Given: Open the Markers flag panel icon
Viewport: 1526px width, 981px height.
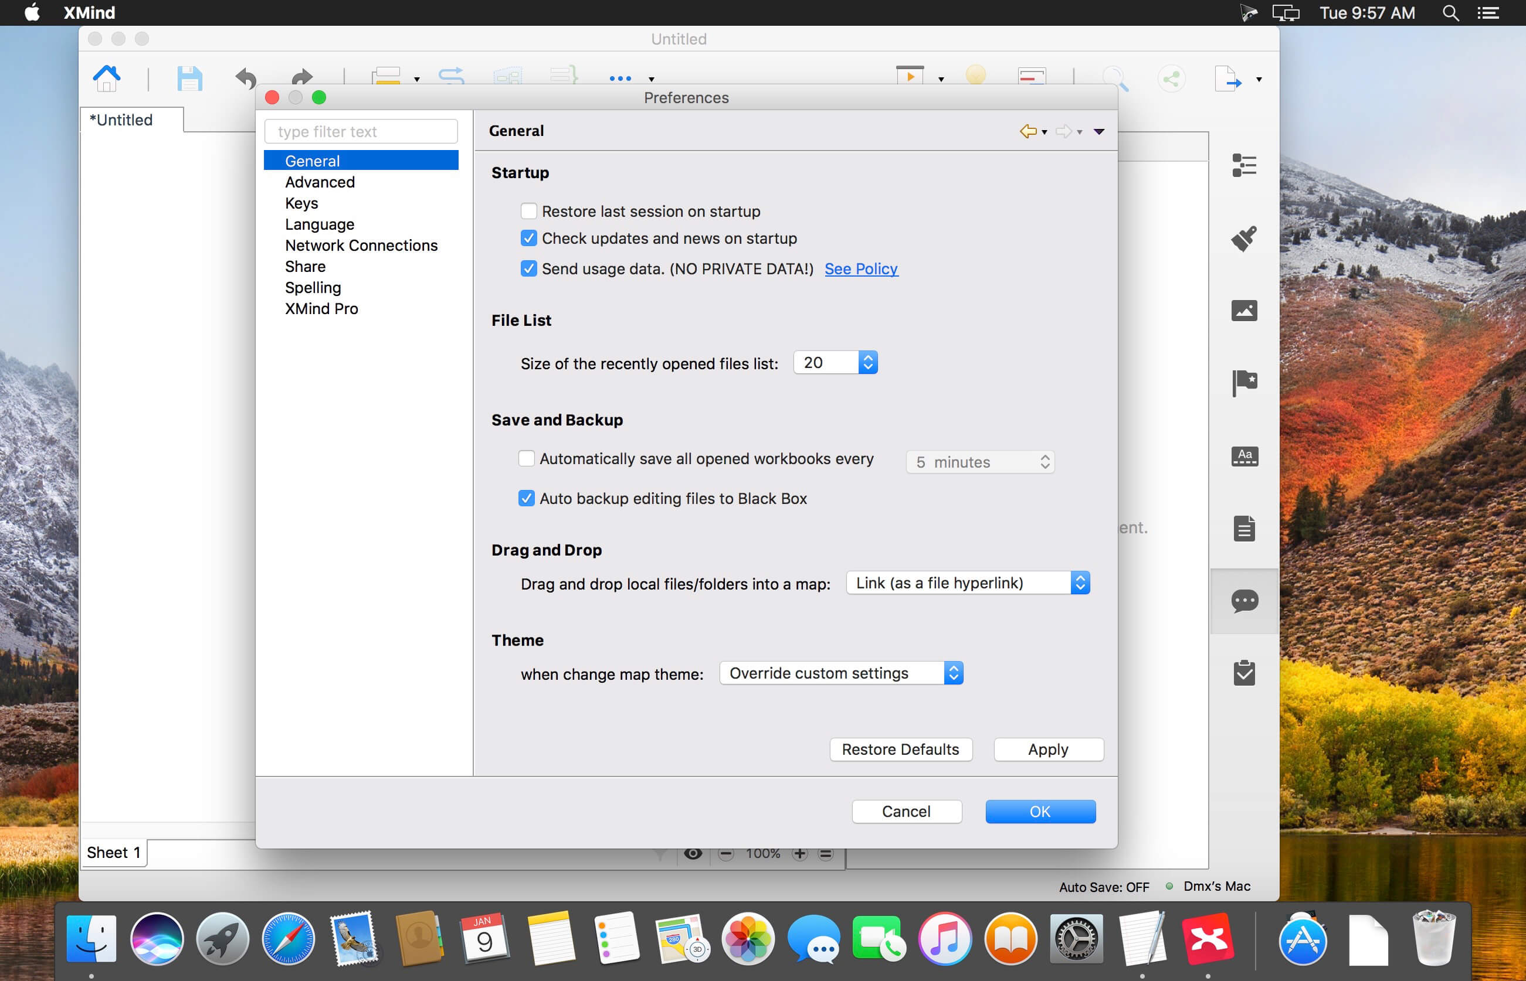Looking at the screenshot, I should [x=1244, y=383].
